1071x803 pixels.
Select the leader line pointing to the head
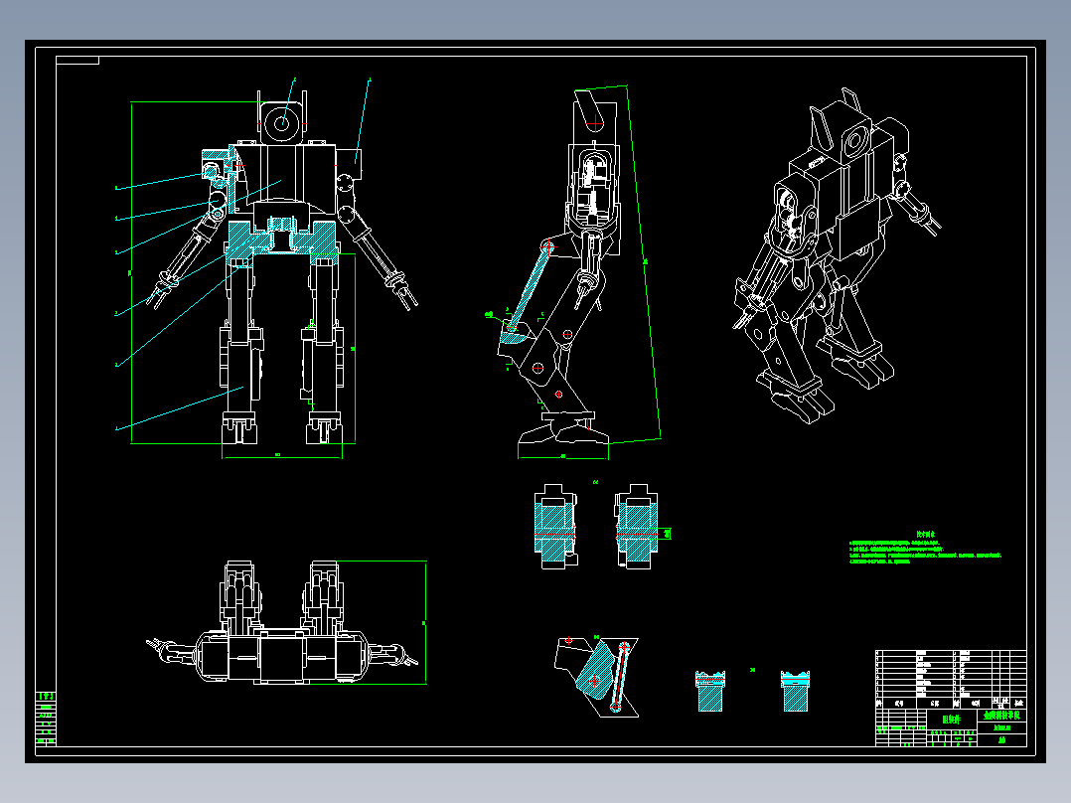tap(288, 101)
